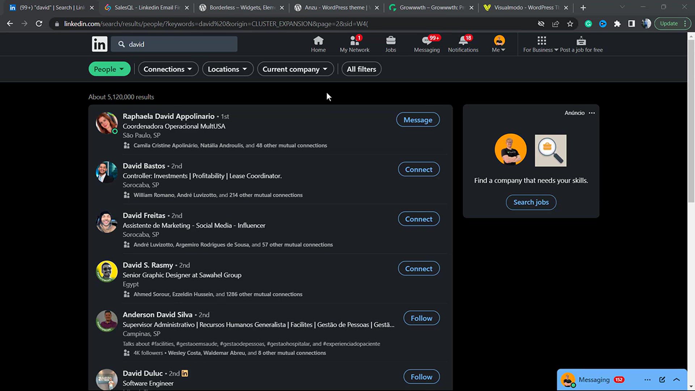The height and width of the screenshot is (391, 695).
Task: Open the LinkedIn Premium badge by David Duluc
Action: [x=185, y=373]
